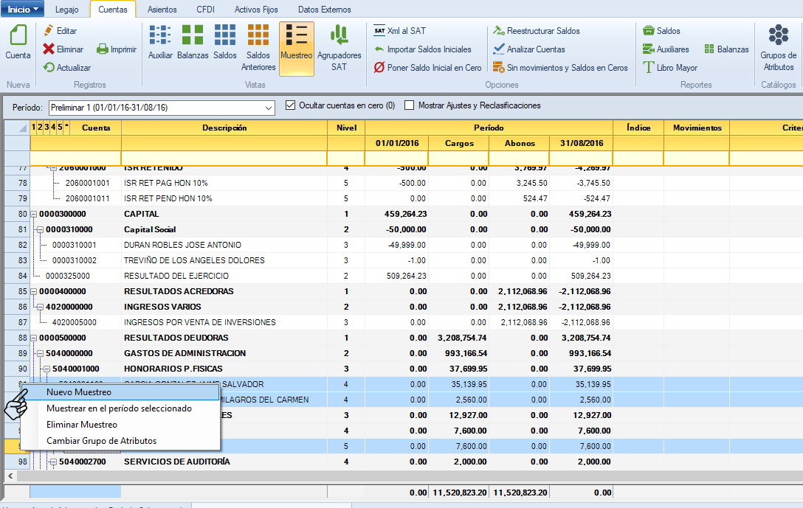Click the Descripción filter field
Image resolution: width=803 pixels, height=508 pixels.
point(224,158)
